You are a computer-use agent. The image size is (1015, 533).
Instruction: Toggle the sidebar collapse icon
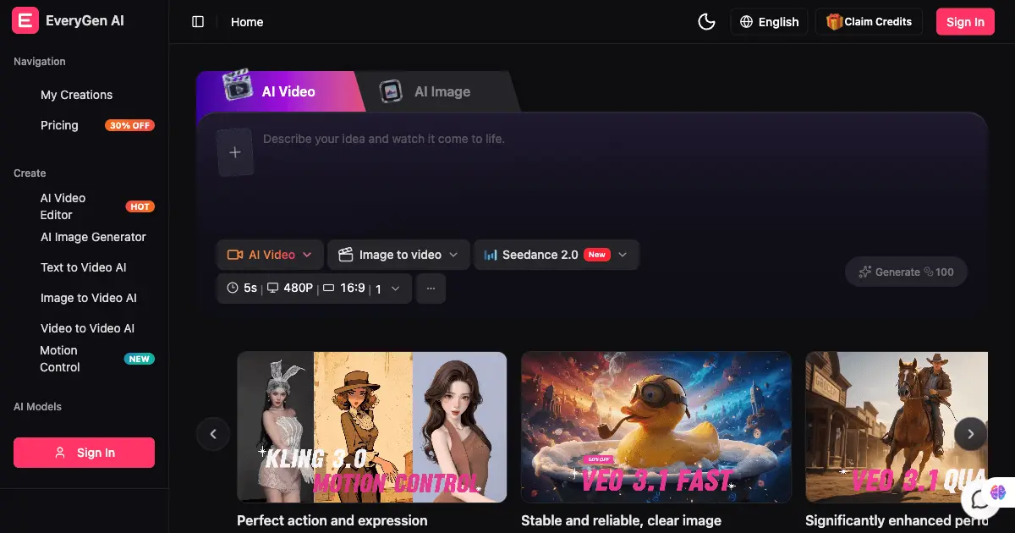198,22
